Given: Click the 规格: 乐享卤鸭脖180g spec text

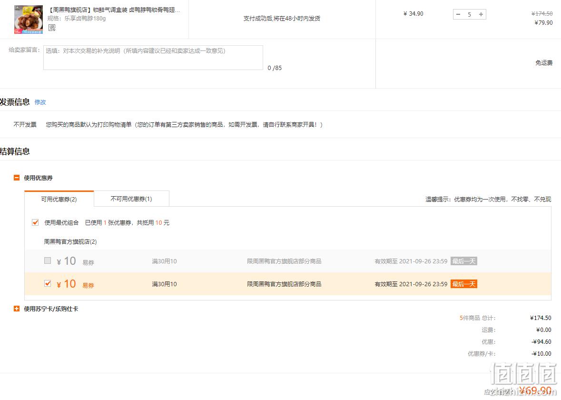Looking at the screenshot, I should tap(77, 18).
